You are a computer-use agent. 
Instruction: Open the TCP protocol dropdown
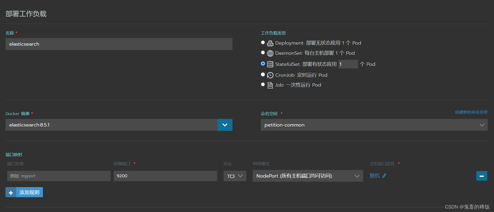pyautogui.click(x=235, y=176)
